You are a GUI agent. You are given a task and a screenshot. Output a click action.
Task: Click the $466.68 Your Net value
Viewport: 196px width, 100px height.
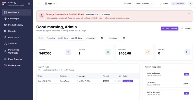[x=125, y=53]
